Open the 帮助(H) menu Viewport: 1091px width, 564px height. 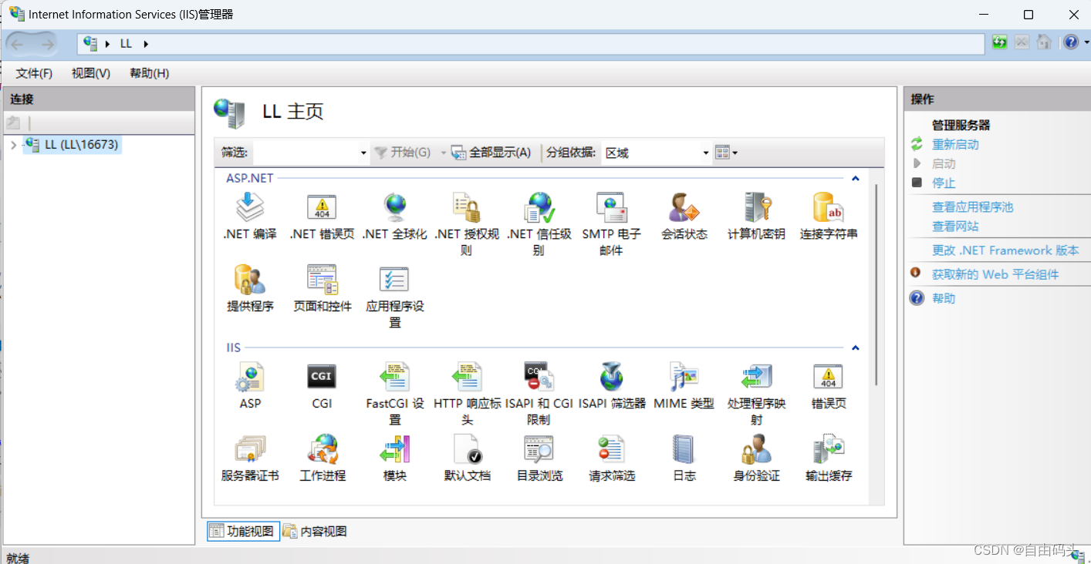(149, 73)
